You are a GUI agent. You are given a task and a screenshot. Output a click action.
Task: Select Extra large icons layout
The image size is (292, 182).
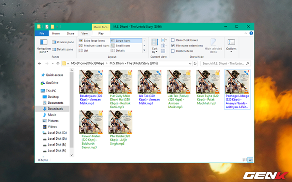(92, 40)
